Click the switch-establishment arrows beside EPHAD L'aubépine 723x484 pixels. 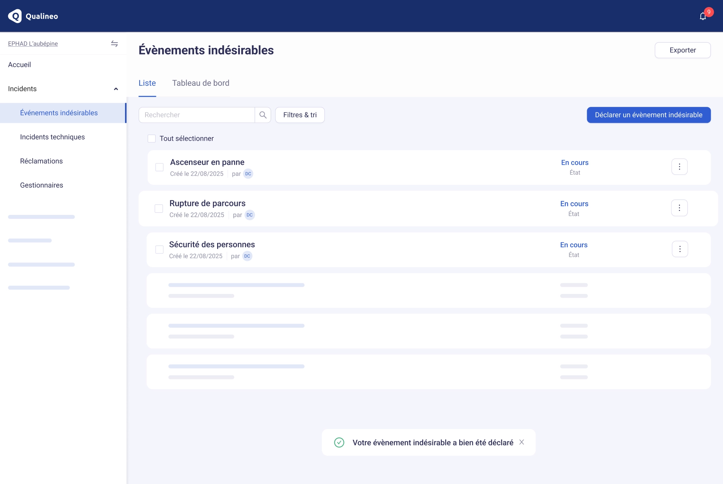tap(114, 43)
